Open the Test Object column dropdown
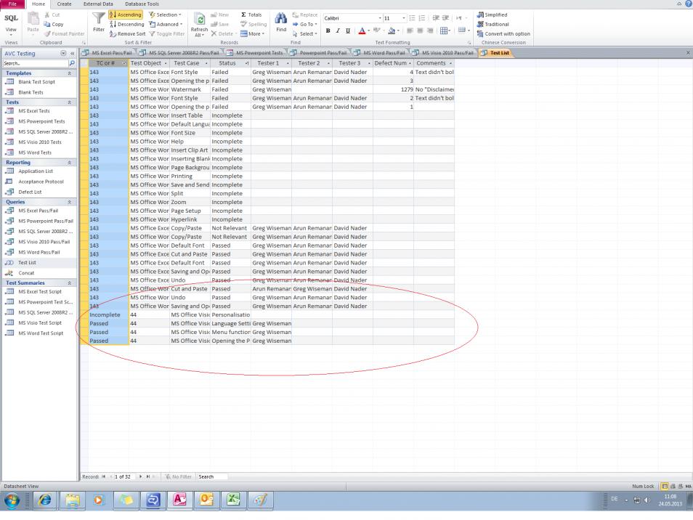The height and width of the screenshot is (520, 693). click(166, 64)
